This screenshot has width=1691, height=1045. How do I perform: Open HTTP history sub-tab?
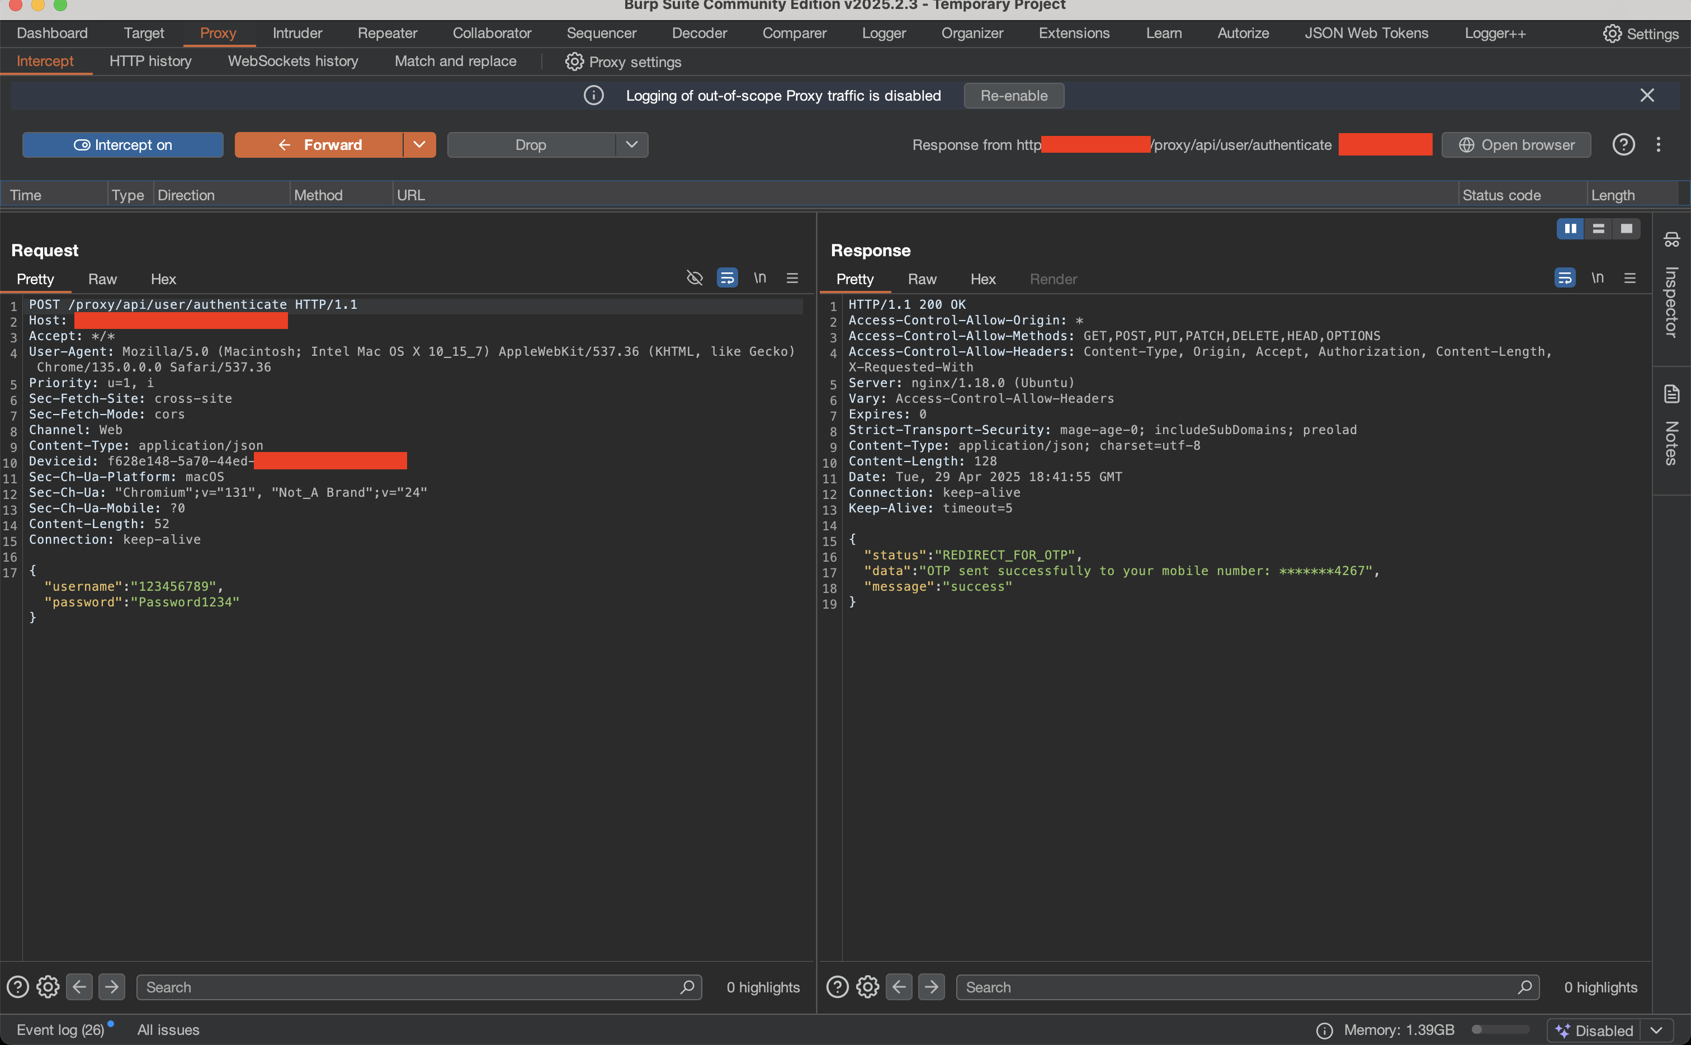click(x=150, y=61)
